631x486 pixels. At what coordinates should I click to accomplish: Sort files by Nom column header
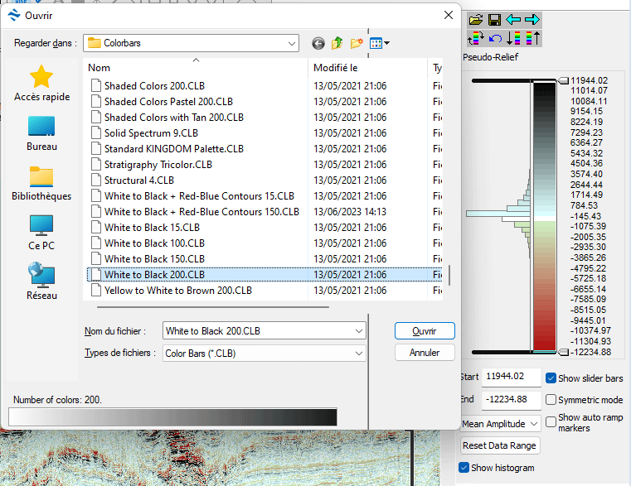pyautogui.click(x=196, y=68)
